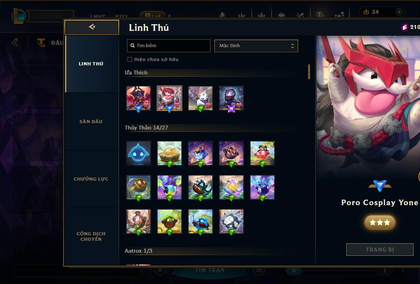
Task: Choose the blue River Sprite default icon
Action: (x=139, y=153)
